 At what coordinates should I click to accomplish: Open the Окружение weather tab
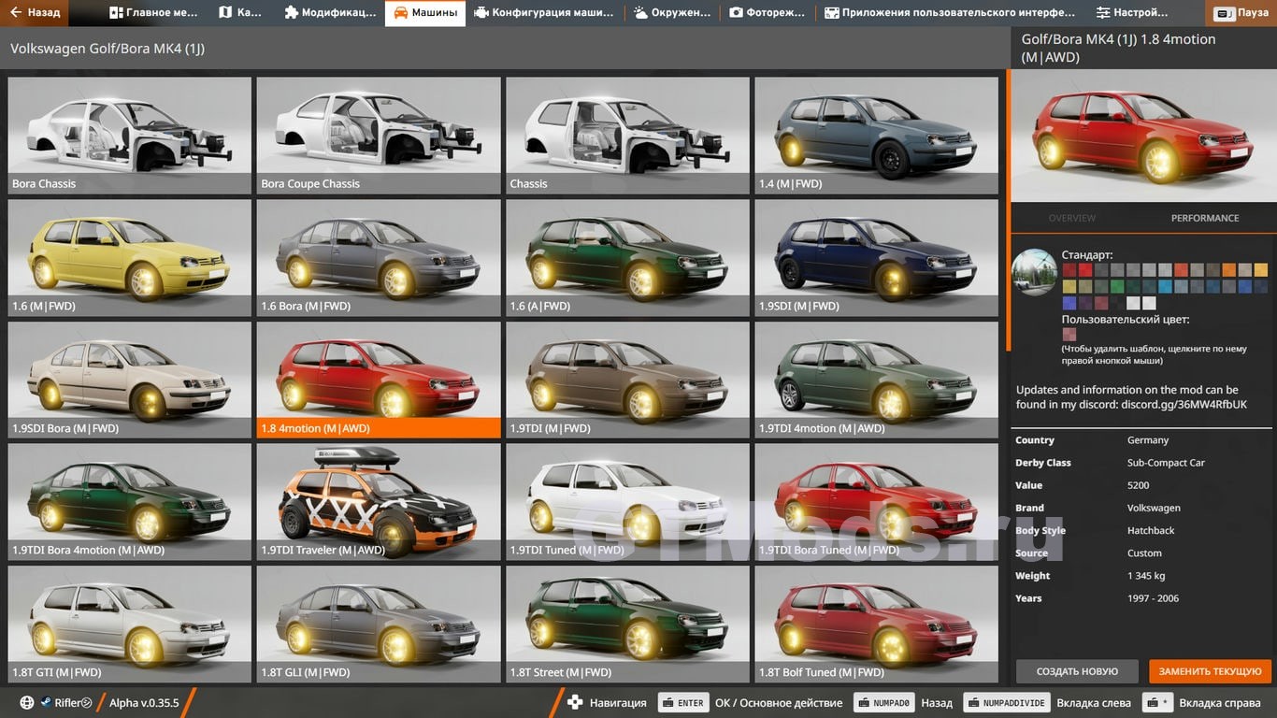[x=671, y=13]
